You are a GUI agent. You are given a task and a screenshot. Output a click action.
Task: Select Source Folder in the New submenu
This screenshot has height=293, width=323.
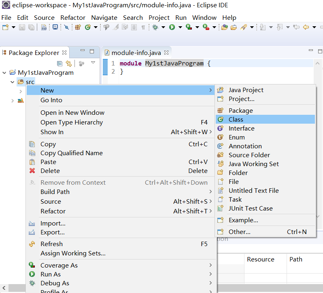coord(266,155)
